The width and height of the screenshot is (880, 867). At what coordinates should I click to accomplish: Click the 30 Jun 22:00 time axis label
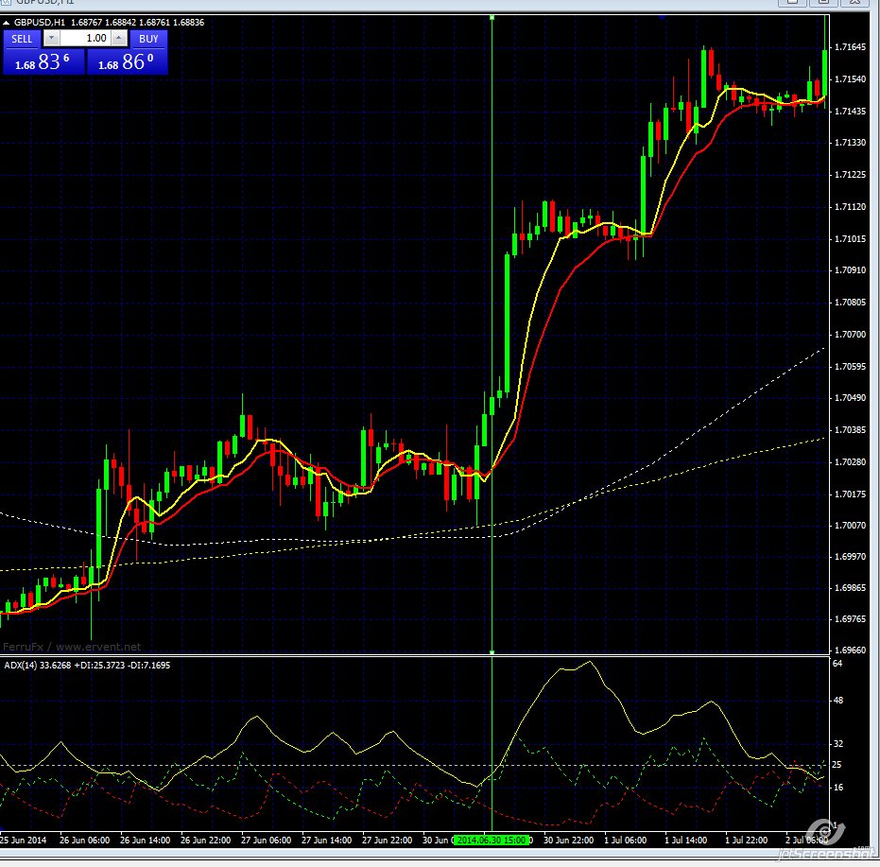(568, 841)
